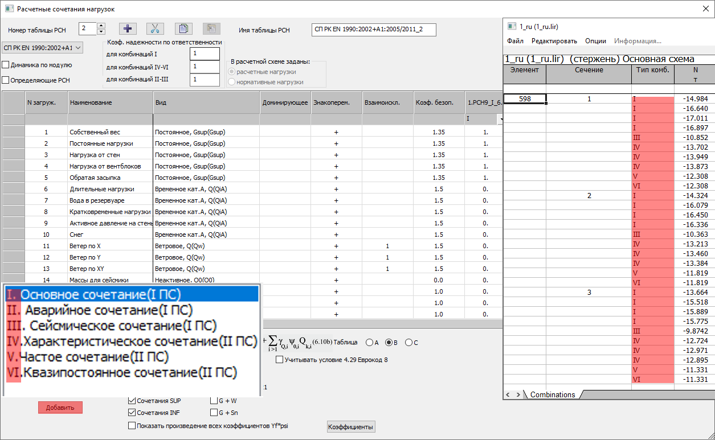715x440 pixels.
Task: Click the greyed-out paste icon
Action: point(210,29)
